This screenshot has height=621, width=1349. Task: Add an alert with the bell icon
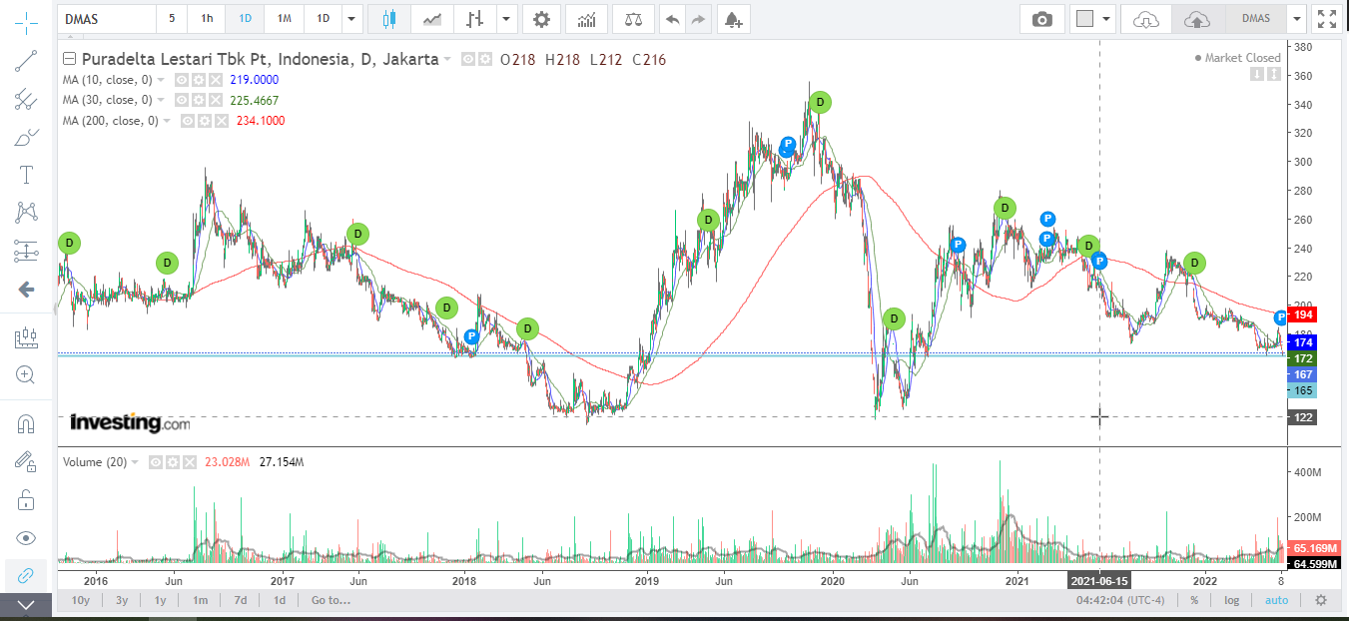(733, 18)
